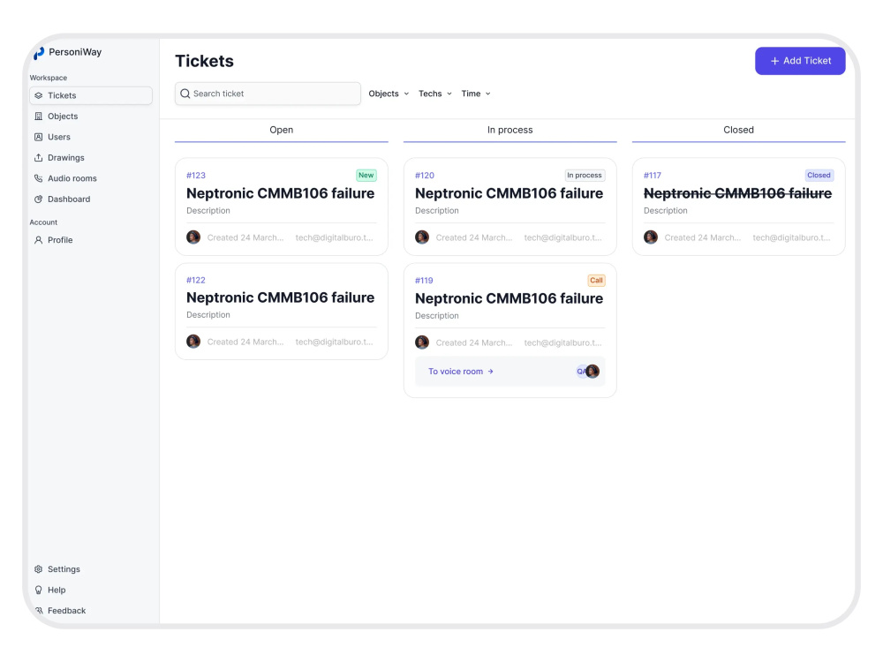The height and width of the screenshot is (662, 883).
Task: Open closed ticket #117 title
Action: point(737,193)
